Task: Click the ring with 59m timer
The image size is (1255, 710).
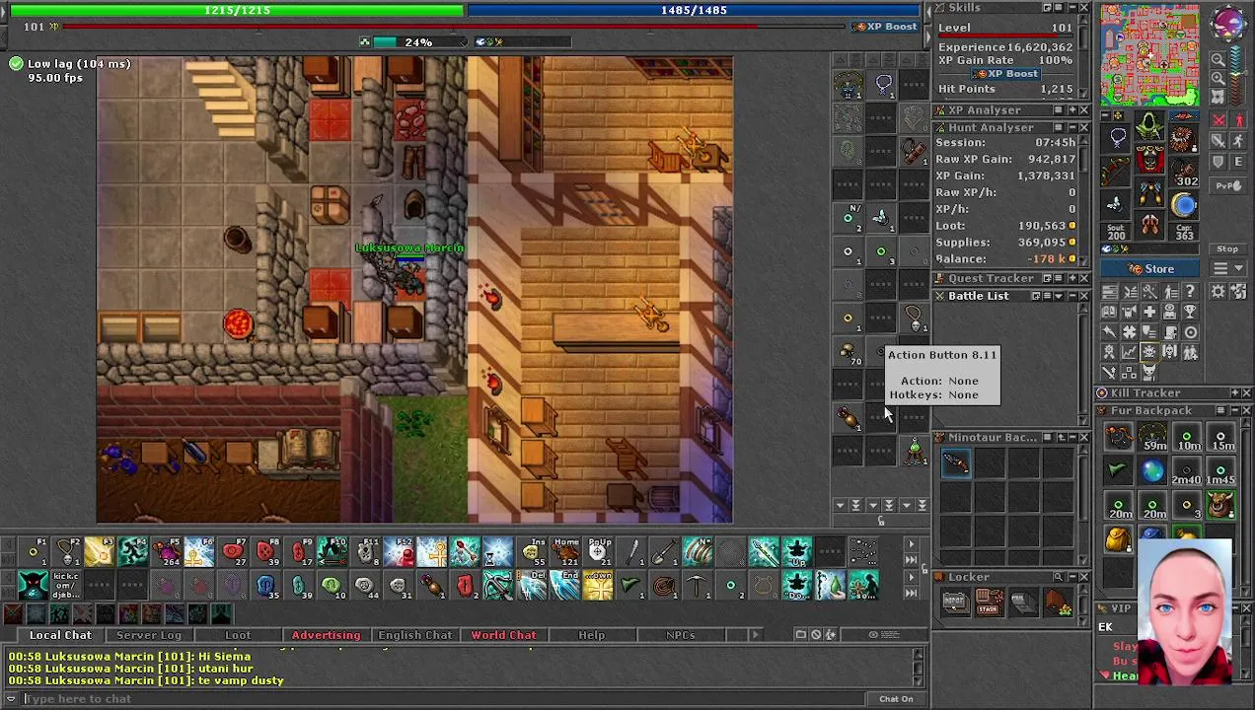Action: click(1152, 437)
